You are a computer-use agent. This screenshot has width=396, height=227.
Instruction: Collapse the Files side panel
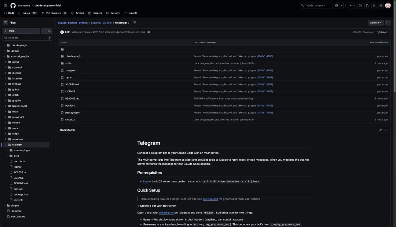(x=5, y=23)
